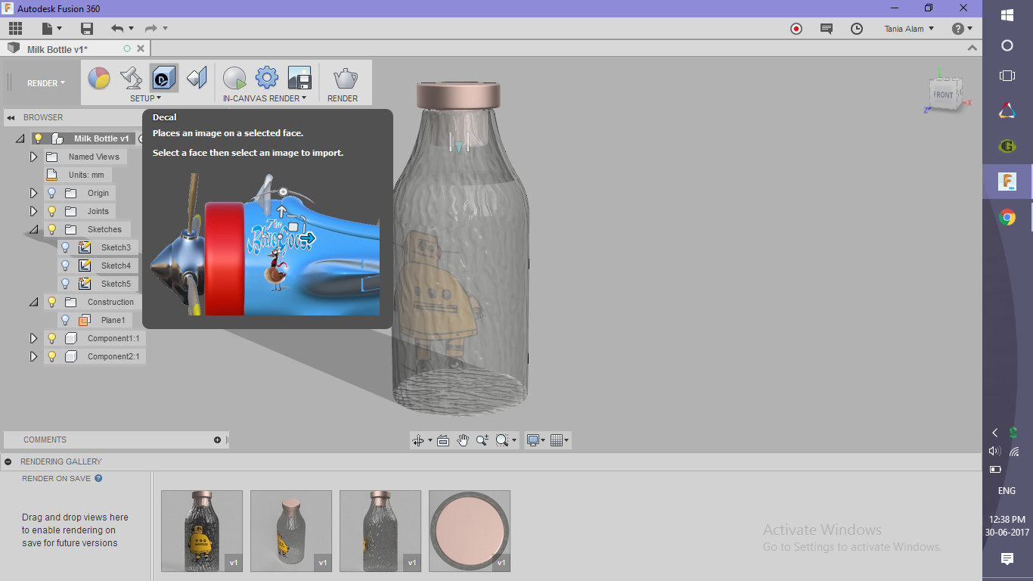Switch to the Milk Bottle v1 tab
The width and height of the screenshot is (1033, 581).
tap(57, 49)
